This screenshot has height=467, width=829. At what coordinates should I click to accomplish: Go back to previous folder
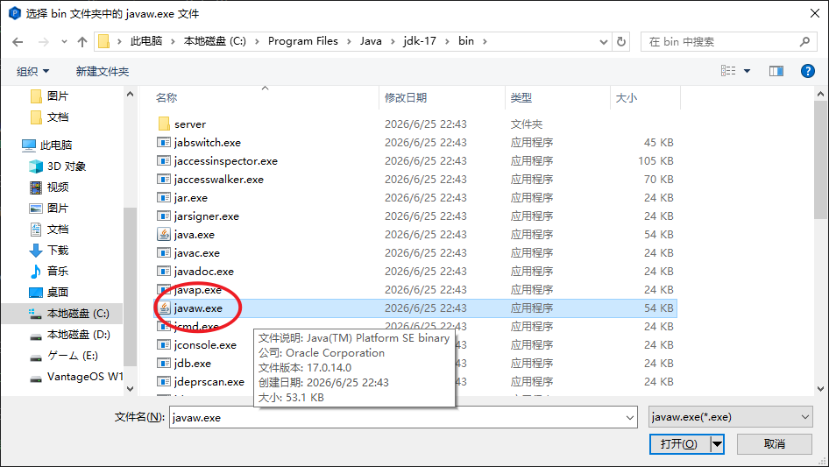[x=18, y=42]
